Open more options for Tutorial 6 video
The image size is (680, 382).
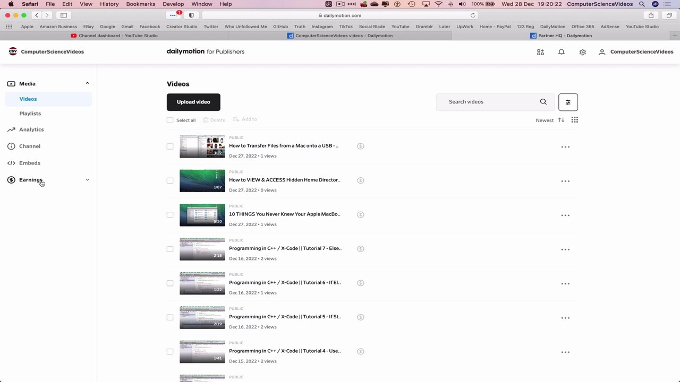565,284
